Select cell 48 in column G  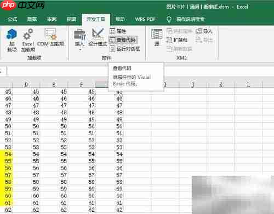(x=109, y=112)
